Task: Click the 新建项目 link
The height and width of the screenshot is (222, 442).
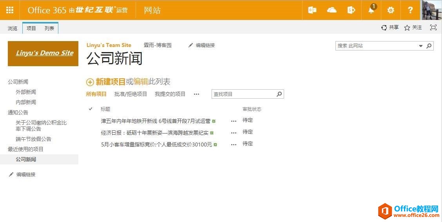Action: coord(110,82)
